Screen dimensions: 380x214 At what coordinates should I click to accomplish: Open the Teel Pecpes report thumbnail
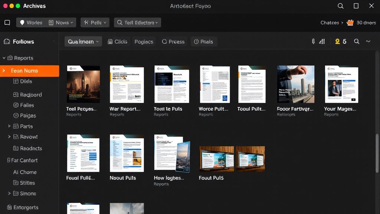coord(83,84)
